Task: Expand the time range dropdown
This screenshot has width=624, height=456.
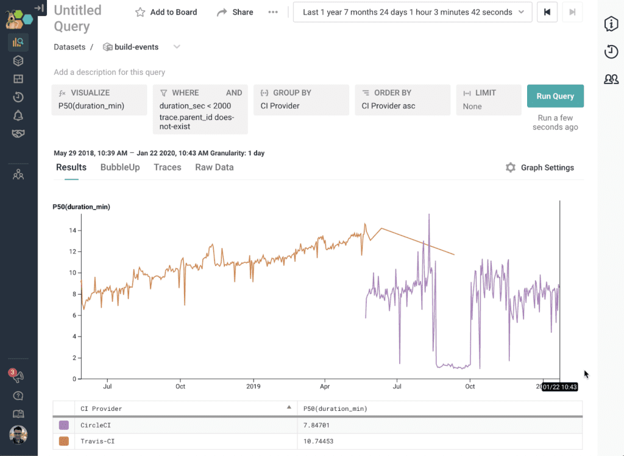Action: [413, 12]
